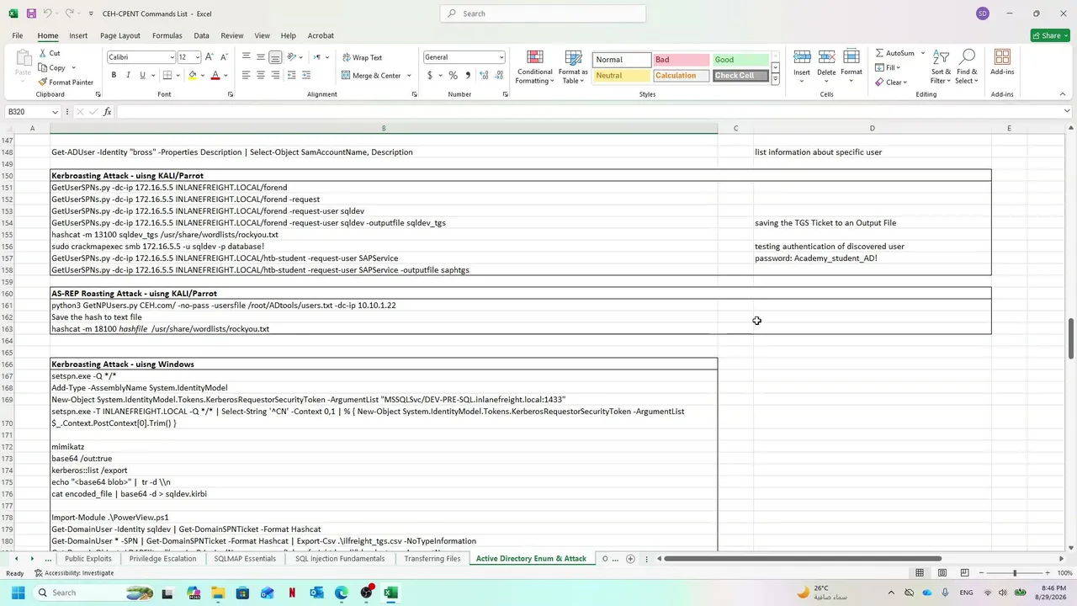The image size is (1077, 606).
Task: Open Conditional Formatting menu
Action: 534,67
